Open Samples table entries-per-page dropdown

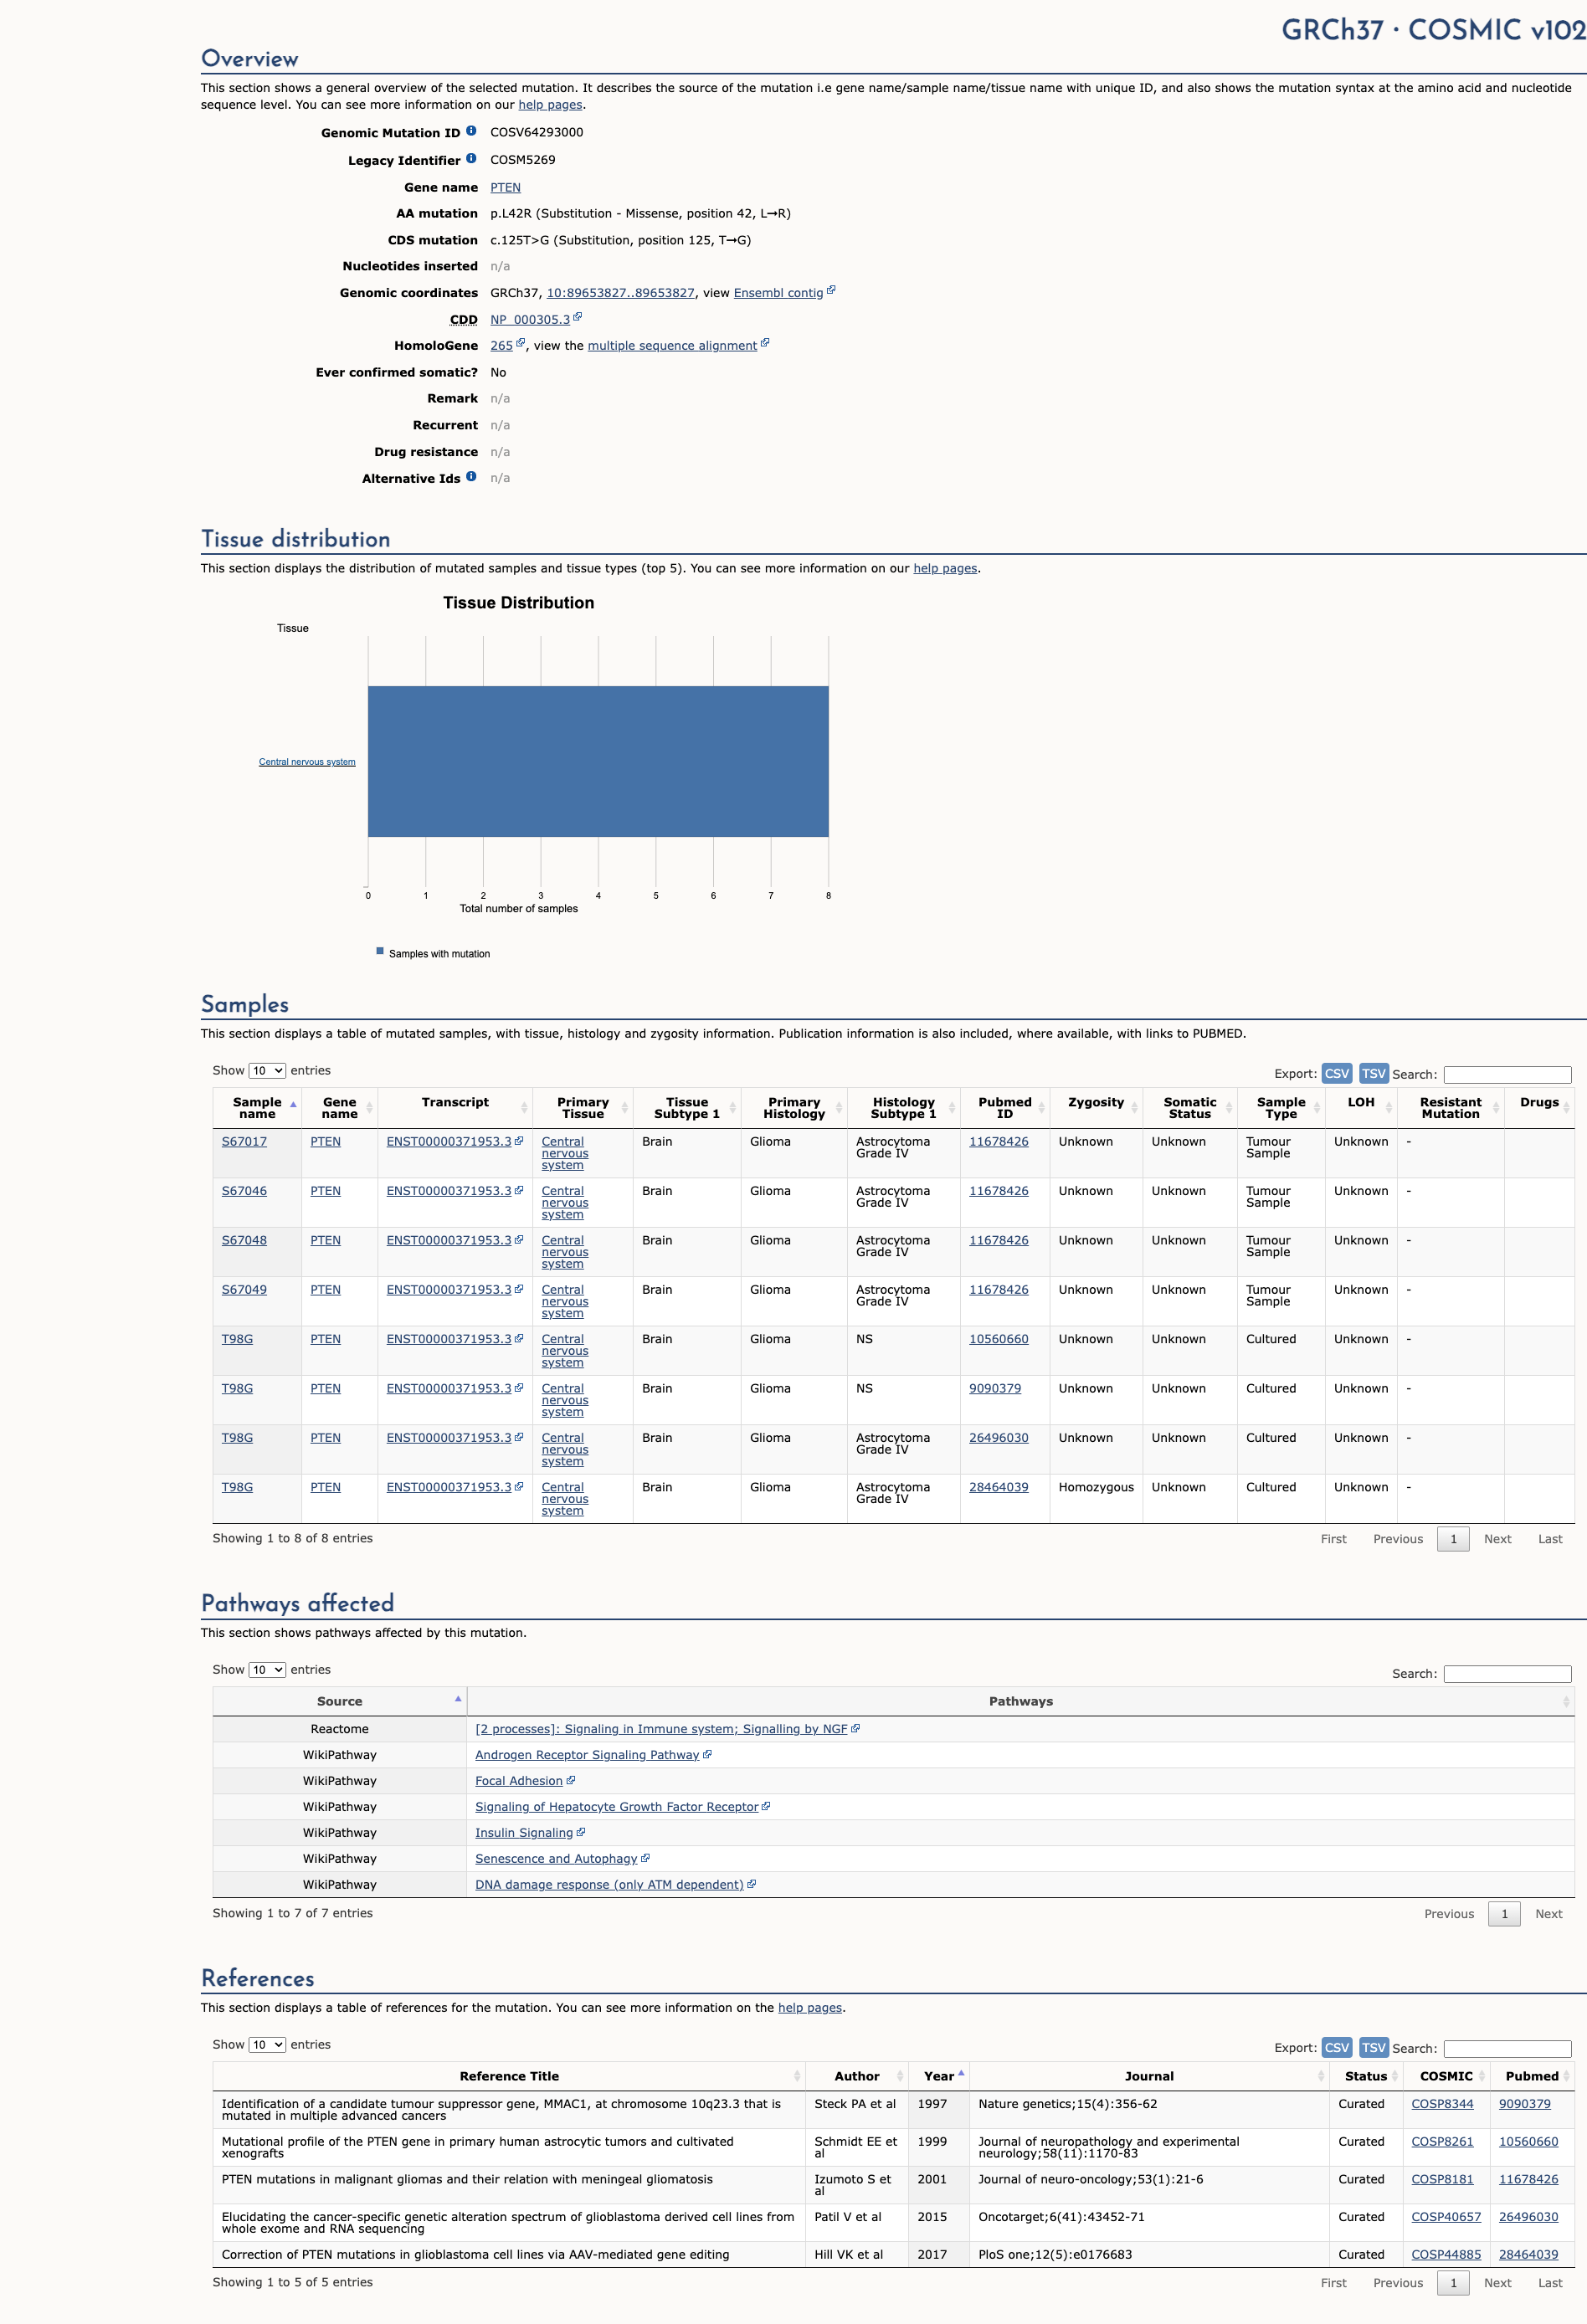click(267, 1070)
